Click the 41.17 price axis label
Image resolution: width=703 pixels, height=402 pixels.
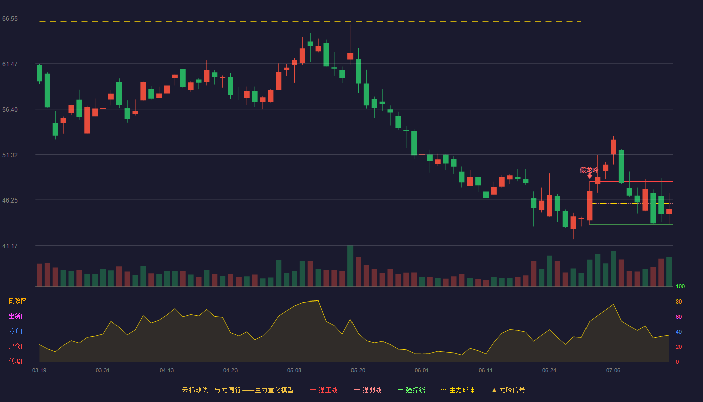click(x=10, y=246)
